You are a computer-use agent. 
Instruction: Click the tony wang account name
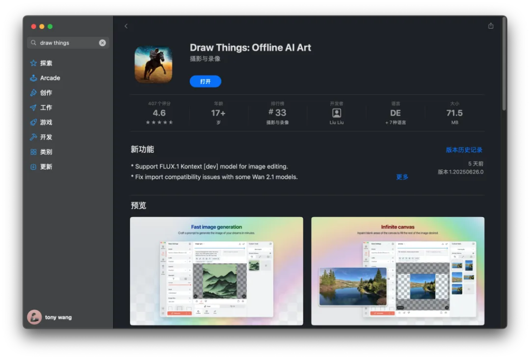pyautogui.click(x=58, y=318)
